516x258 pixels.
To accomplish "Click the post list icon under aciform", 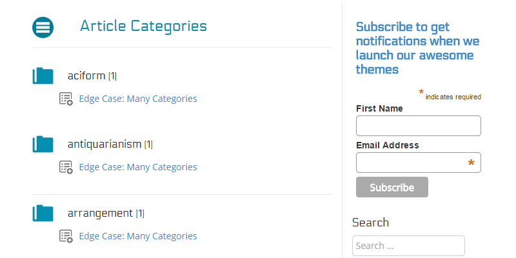I will point(66,99).
